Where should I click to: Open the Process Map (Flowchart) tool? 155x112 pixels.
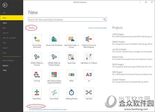(37, 39)
